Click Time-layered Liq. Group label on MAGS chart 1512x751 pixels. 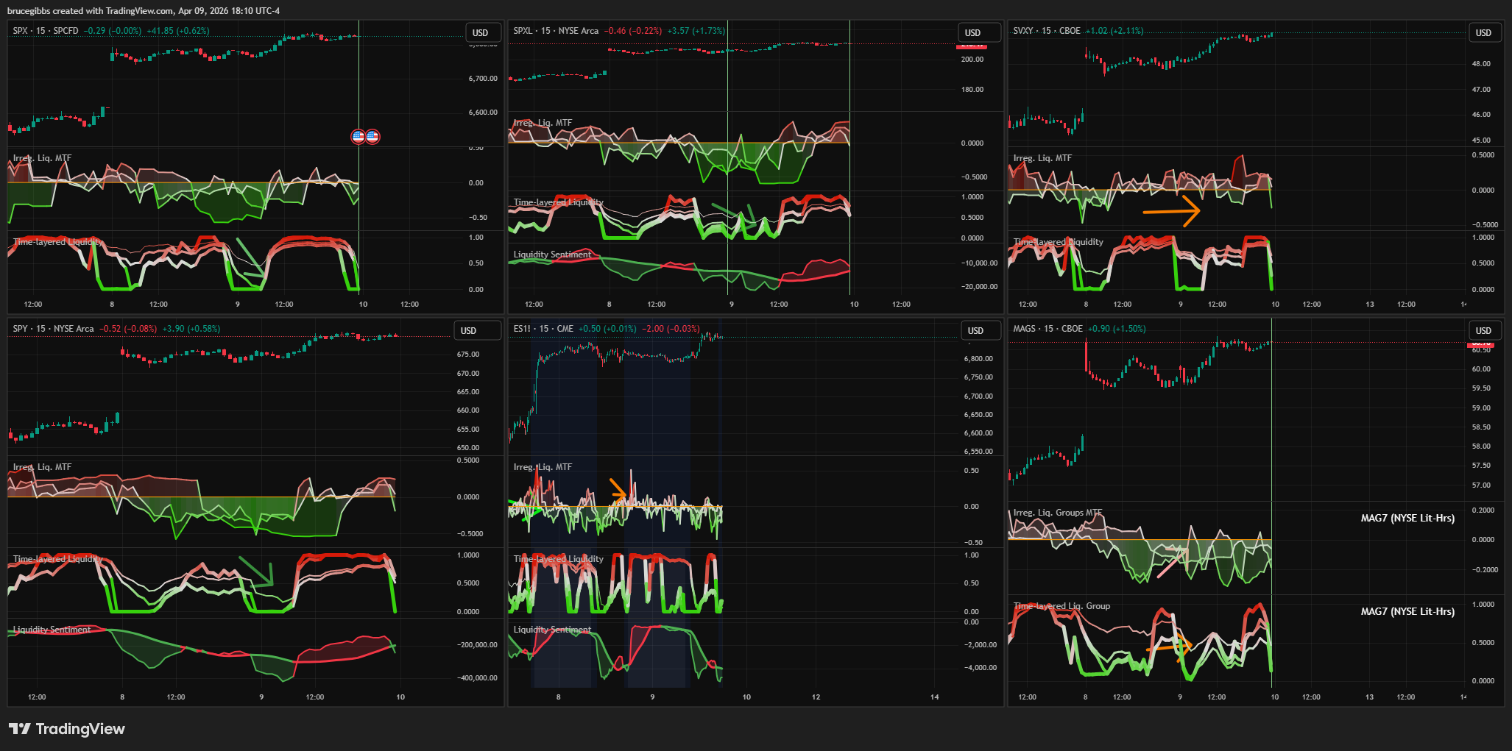click(x=1061, y=606)
